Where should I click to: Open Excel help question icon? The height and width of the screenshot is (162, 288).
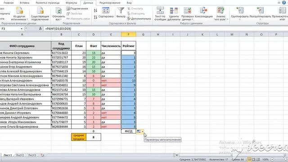(284, 3)
